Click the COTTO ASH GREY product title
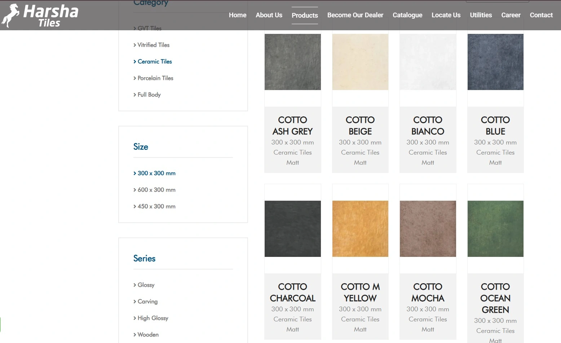The width and height of the screenshot is (561, 343). coord(293,126)
